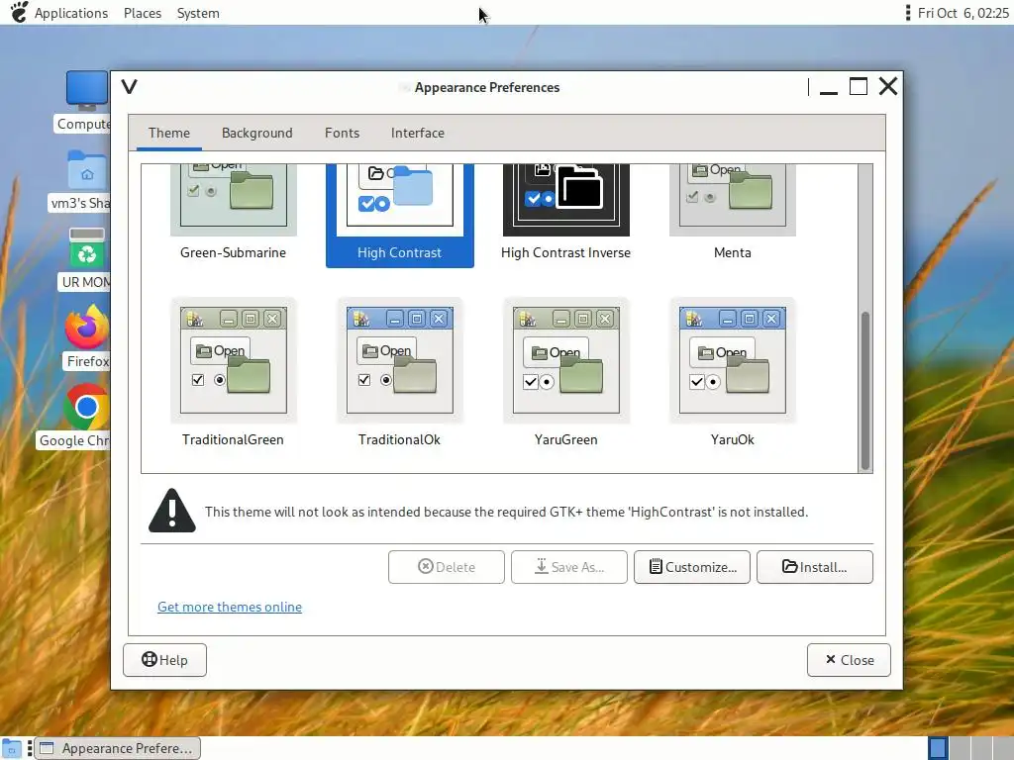
Task: Open the Computer desktop icon
Action: click(x=87, y=90)
